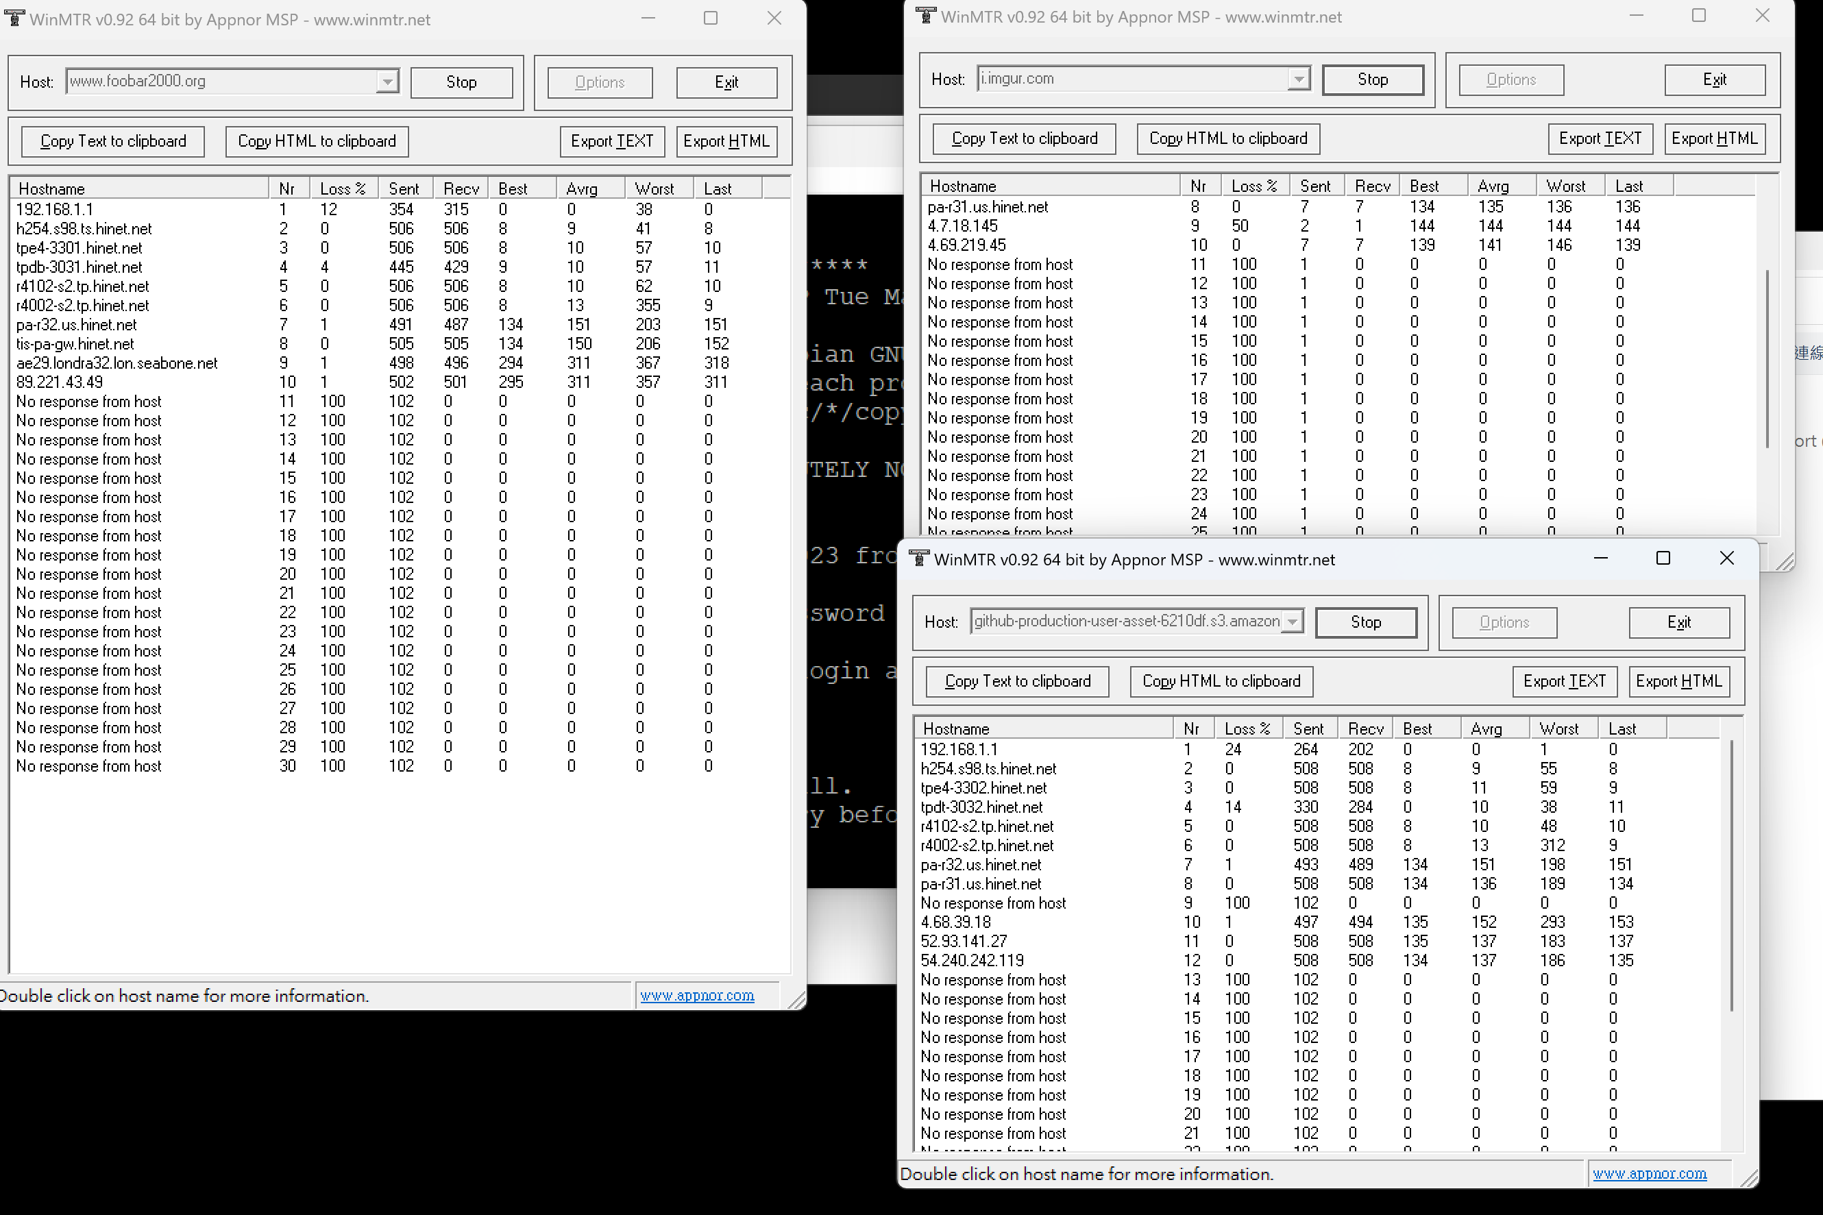Export HTML in the i.imgur.com window
1823x1215 pixels.
click(x=1714, y=138)
